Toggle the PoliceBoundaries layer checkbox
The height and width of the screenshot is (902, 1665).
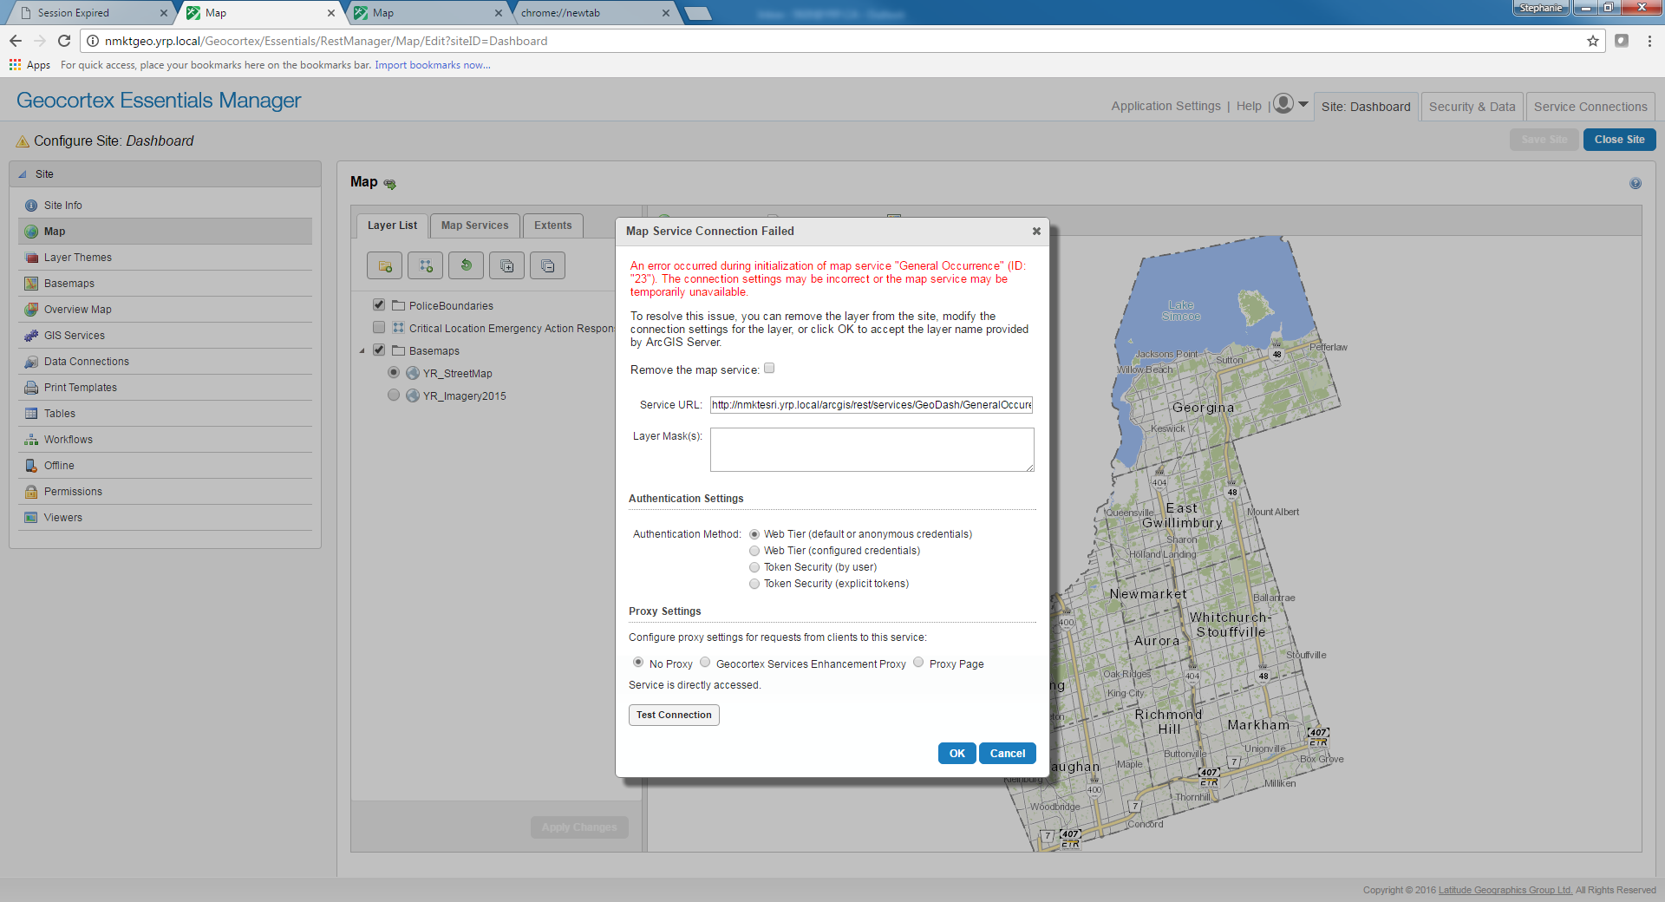pos(379,304)
